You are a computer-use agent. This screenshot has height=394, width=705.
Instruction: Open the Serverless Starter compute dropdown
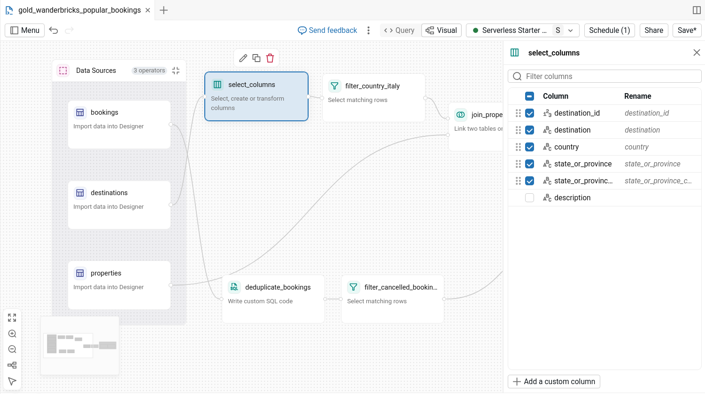click(523, 30)
